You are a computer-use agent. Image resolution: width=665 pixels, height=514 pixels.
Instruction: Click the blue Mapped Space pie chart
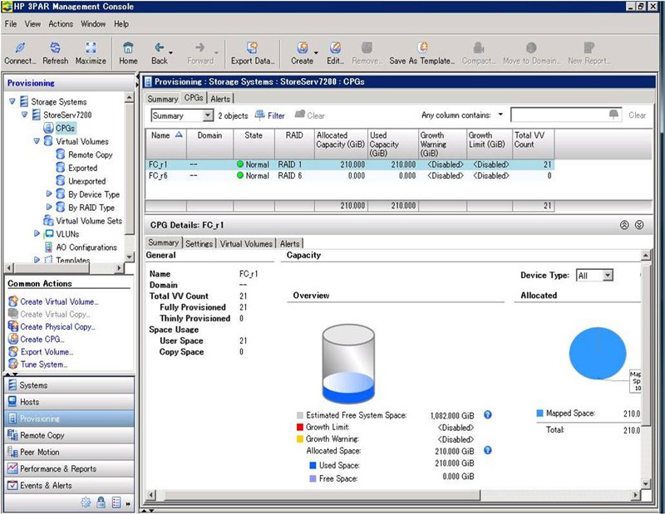(x=598, y=353)
